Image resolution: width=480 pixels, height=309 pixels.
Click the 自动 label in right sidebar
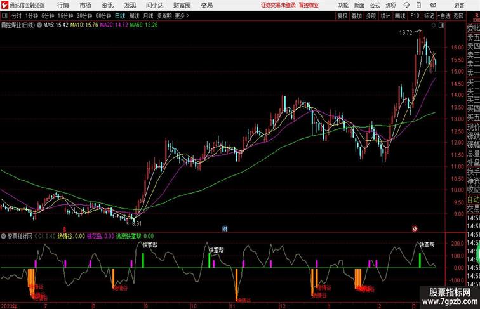[473, 200]
